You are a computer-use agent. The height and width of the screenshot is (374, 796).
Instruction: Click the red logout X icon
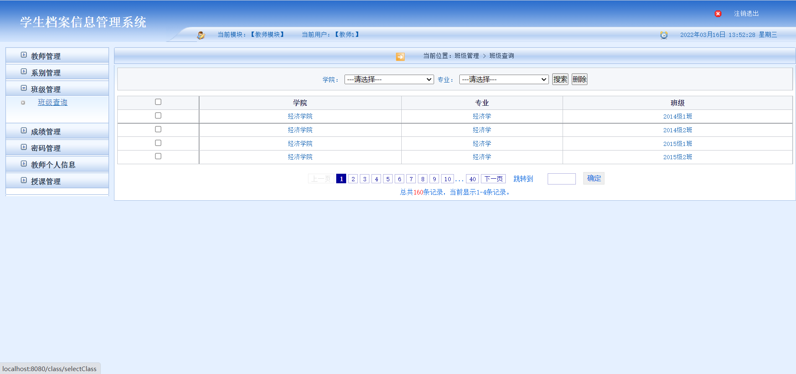tap(718, 14)
